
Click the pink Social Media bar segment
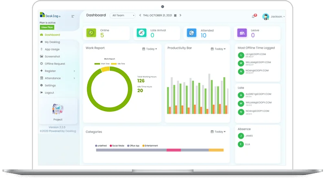[x=174, y=150]
